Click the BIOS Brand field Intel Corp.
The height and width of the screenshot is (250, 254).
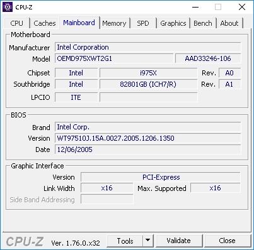[x=148, y=127]
